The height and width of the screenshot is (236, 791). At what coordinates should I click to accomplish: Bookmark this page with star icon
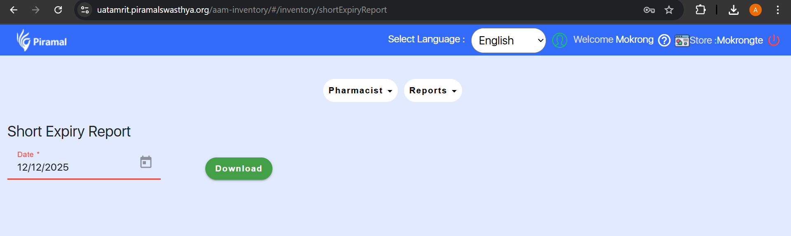tap(669, 10)
